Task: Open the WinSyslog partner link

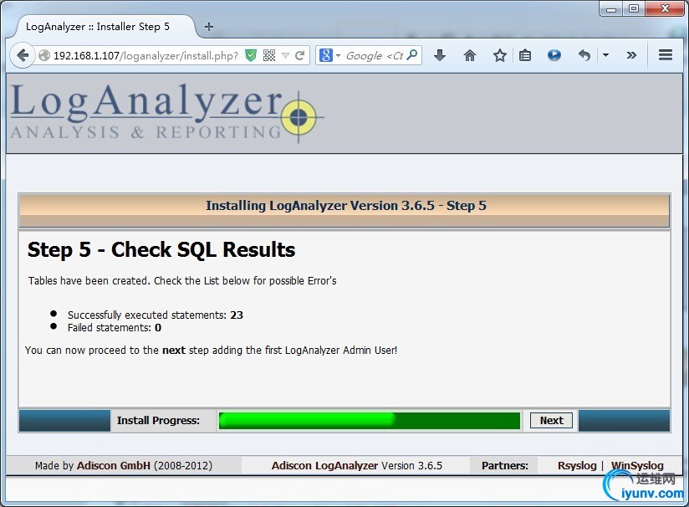Action: 637,466
